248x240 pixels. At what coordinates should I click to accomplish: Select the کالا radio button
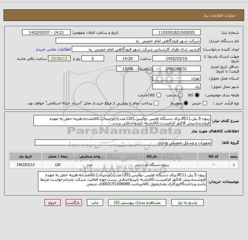tap(197, 95)
